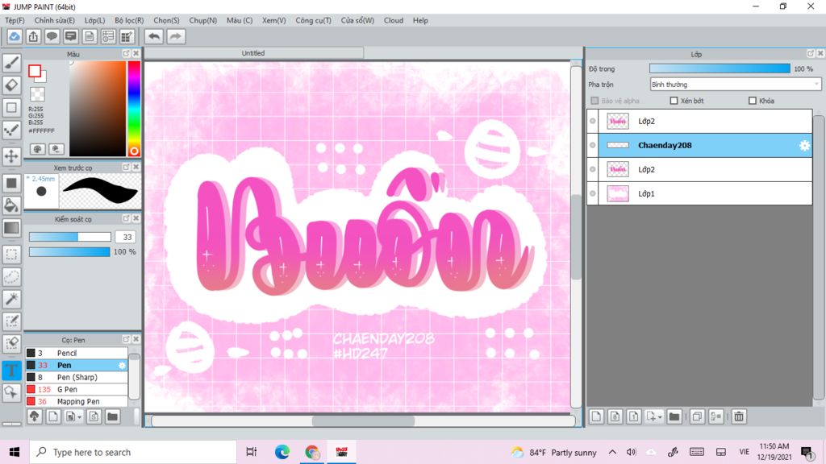
Task: Delete layer with the trash icon
Action: click(739, 416)
